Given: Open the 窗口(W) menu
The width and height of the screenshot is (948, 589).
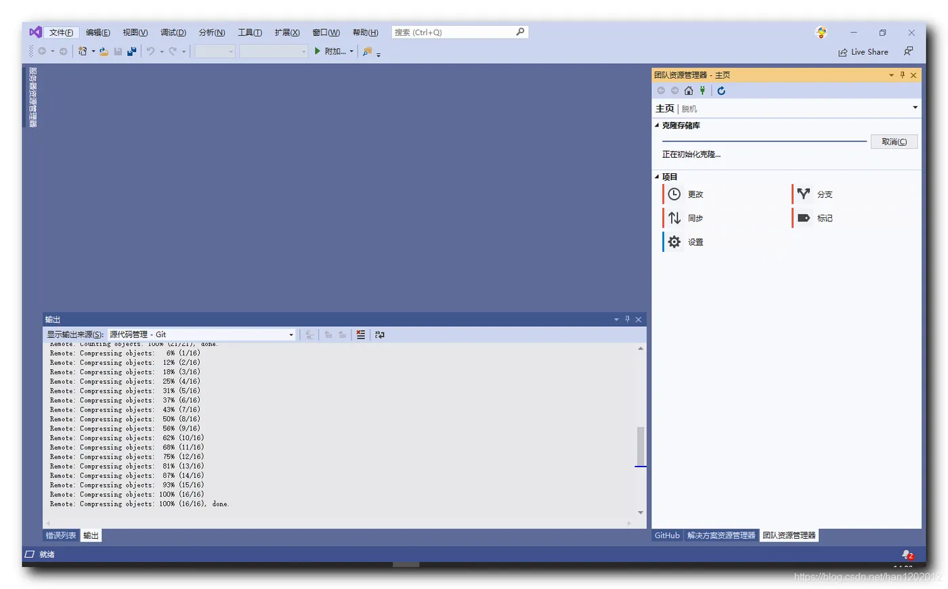Looking at the screenshot, I should click(326, 32).
